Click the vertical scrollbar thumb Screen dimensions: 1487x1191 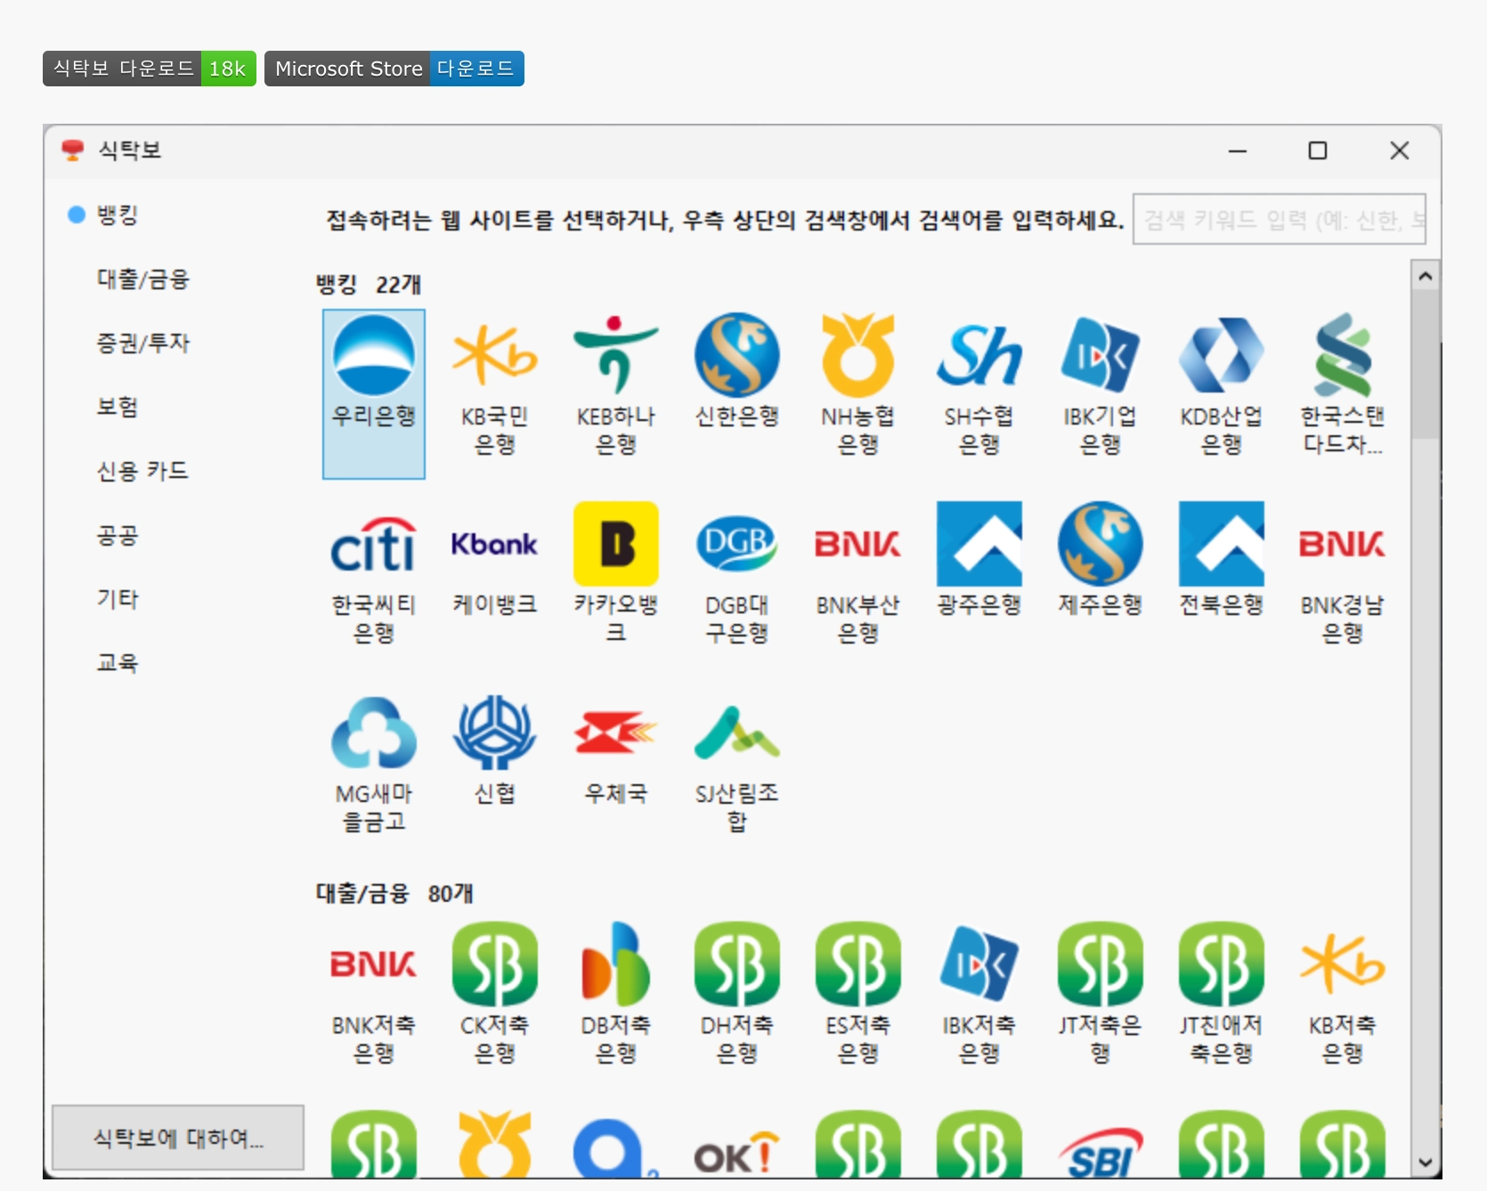1426,364
